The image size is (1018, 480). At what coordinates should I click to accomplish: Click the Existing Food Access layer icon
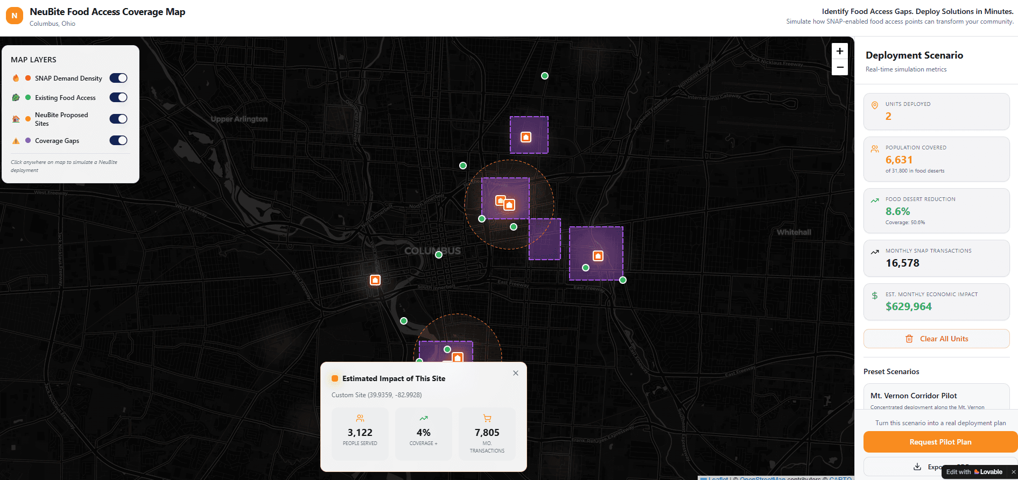(x=16, y=97)
